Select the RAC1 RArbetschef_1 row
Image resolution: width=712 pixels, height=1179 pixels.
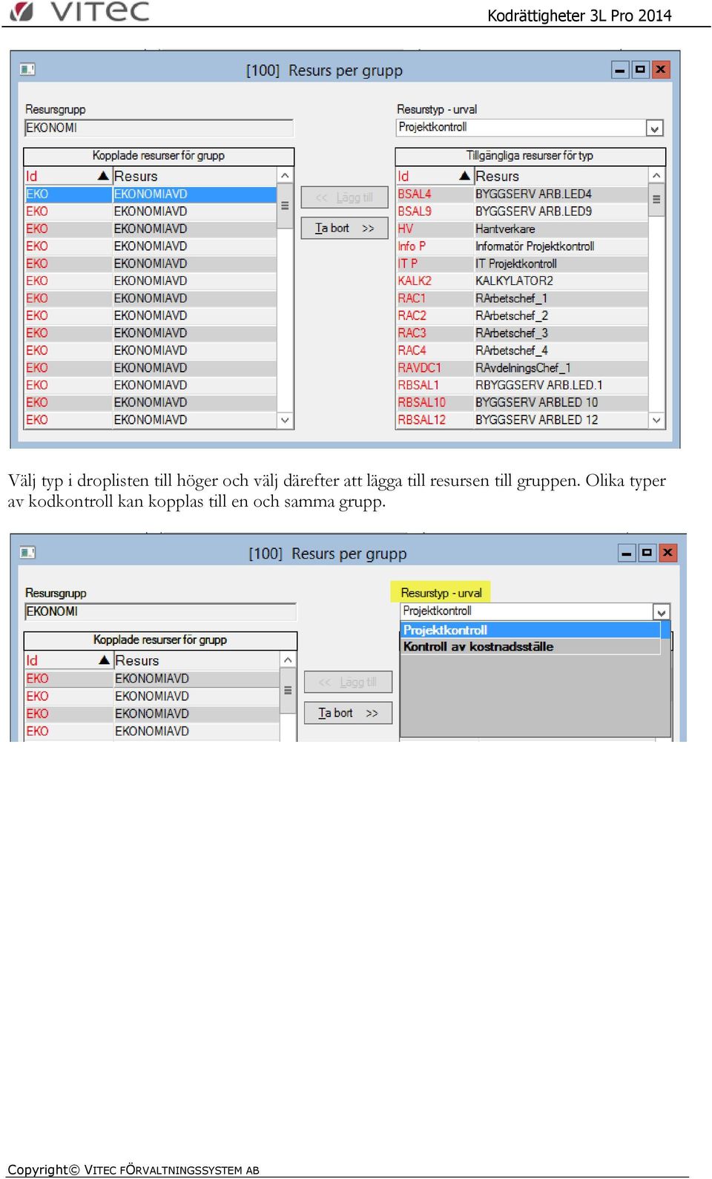click(522, 298)
